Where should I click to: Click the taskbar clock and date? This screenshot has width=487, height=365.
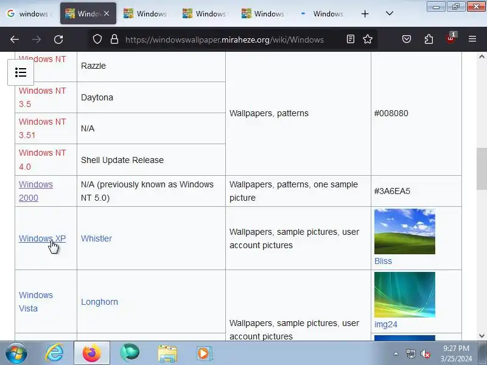(456, 353)
